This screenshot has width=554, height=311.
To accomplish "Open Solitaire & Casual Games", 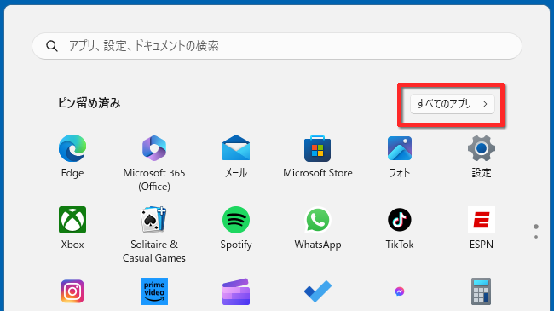I will click(x=154, y=220).
